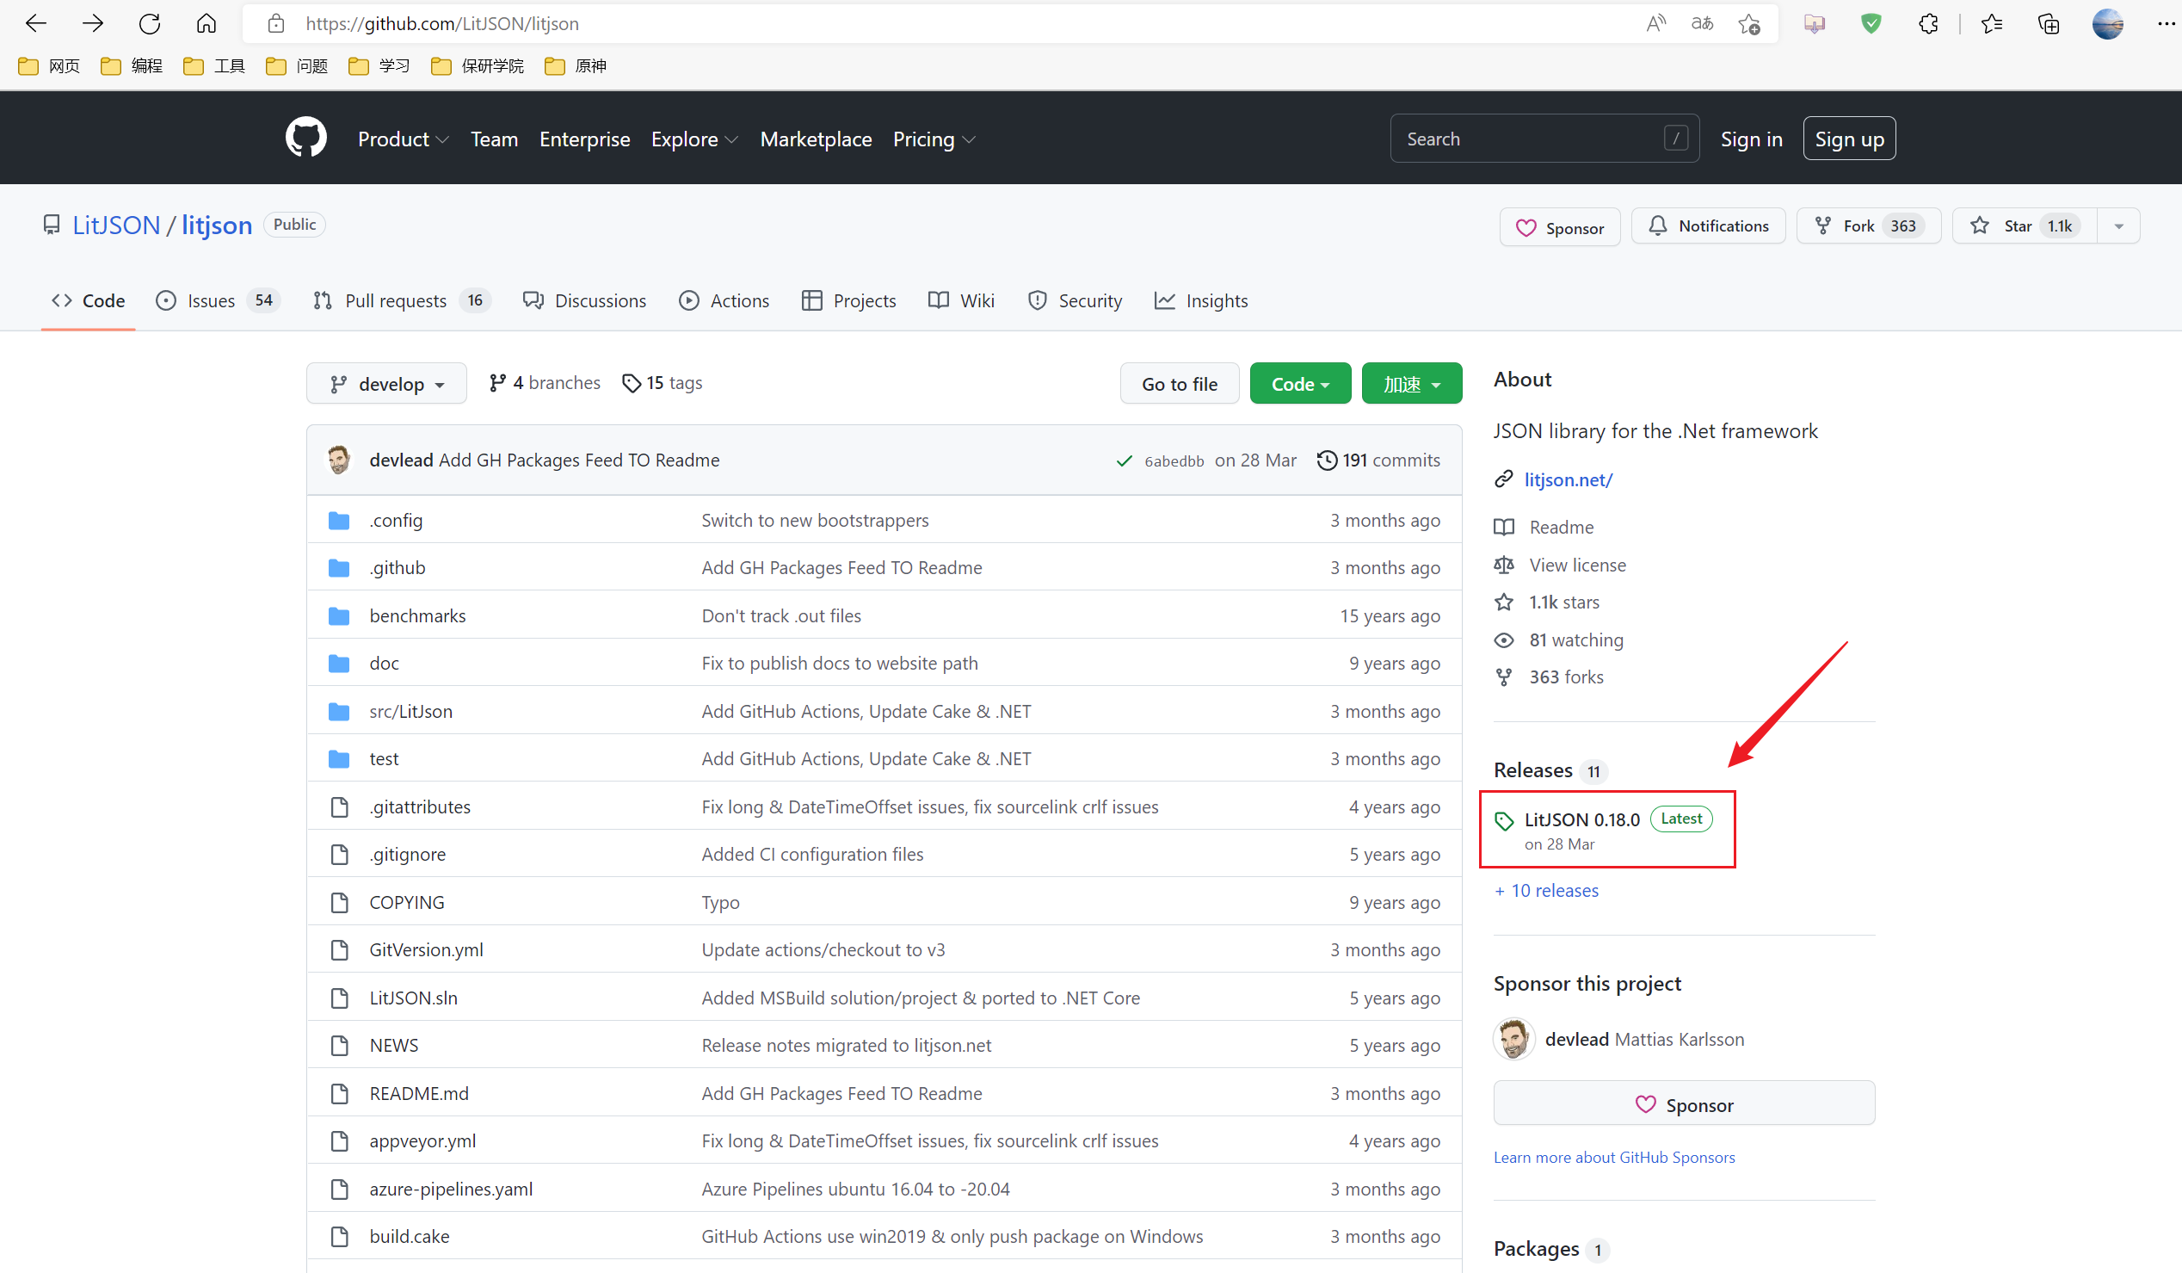The width and height of the screenshot is (2182, 1273).
Task: Open the litjson.net website link
Action: [1568, 479]
